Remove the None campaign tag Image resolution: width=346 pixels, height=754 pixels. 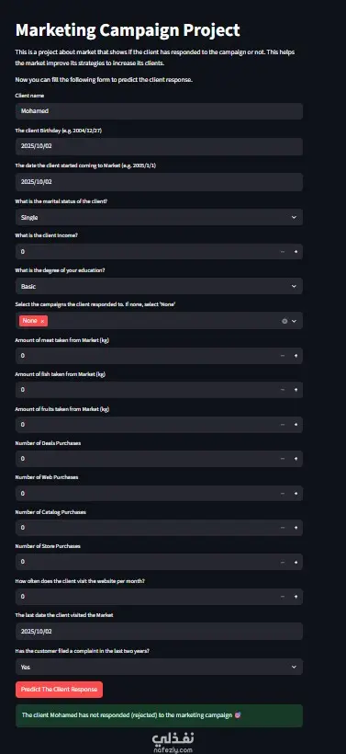42,321
